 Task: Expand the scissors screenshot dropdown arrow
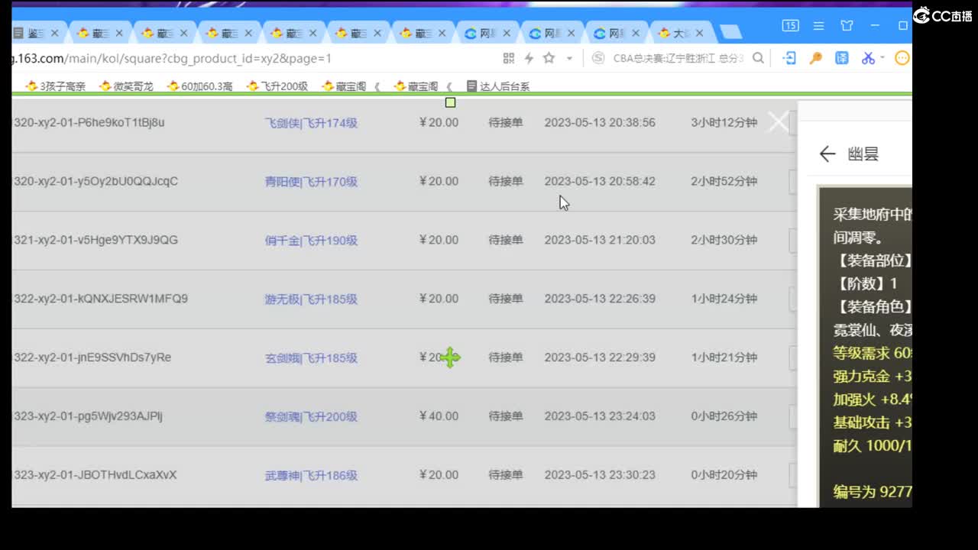(882, 58)
